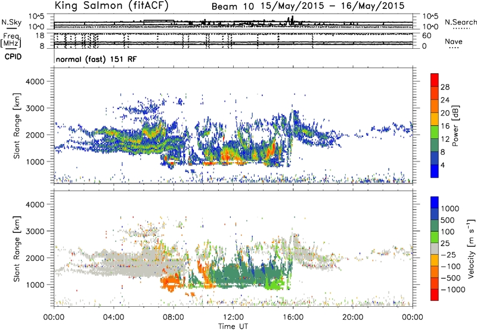Screen dimensions: 477x330
Task: Click the 'Freq. [MHz]' axis label
Action: pos(11,40)
